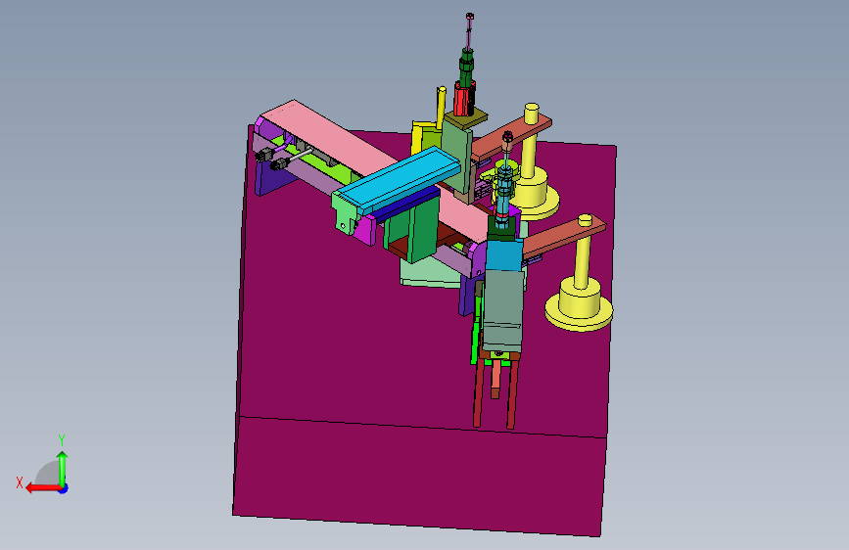The height and width of the screenshot is (550, 849).
Task: Click the red X axis arrow on the triad
Action: click(43, 488)
